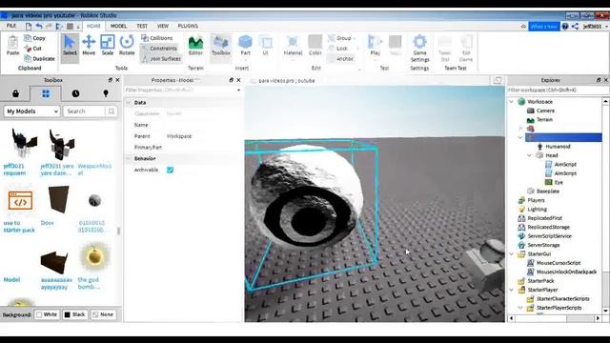Click the Play test button
610x343 pixels.
tap(375, 46)
